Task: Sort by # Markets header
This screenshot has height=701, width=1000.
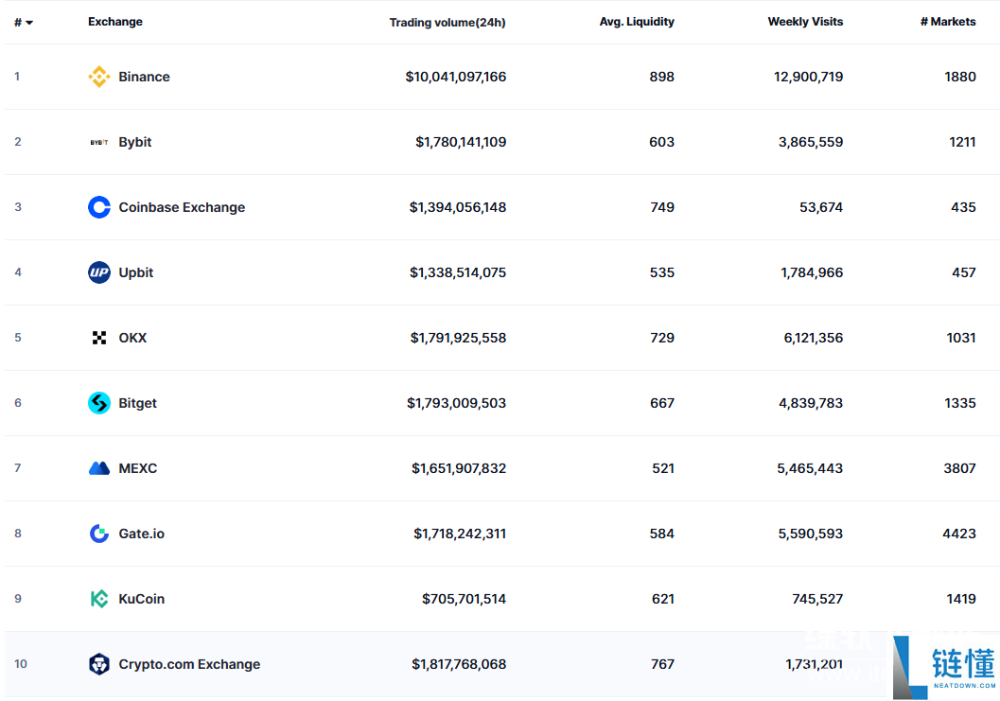Action: click(x=948, y=22)
